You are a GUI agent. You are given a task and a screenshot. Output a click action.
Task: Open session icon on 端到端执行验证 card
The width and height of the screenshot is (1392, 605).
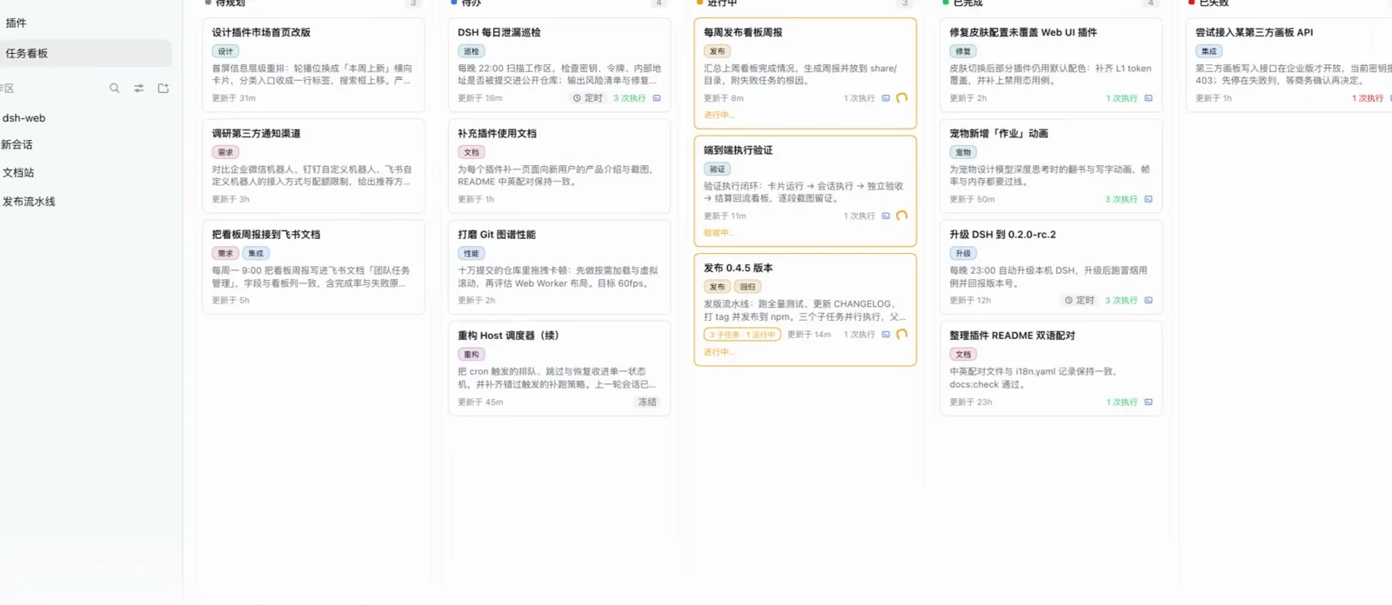886,216
